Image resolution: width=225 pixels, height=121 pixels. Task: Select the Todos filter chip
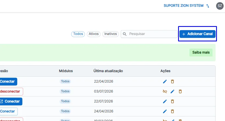pos(78,34)
